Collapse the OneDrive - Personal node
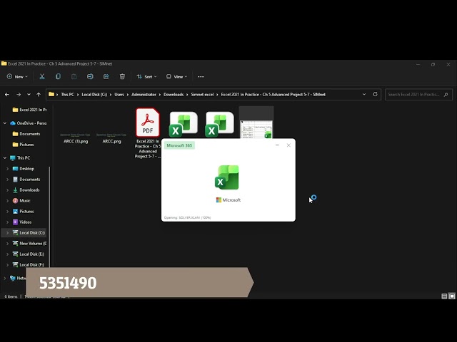The height and width of the screenshot is (342, 457). pyautogui.click(x=5, y=123)
